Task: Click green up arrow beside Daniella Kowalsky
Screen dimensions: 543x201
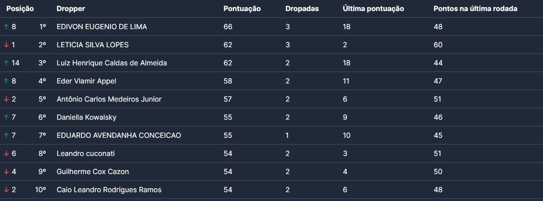Action: pos(6,118)
